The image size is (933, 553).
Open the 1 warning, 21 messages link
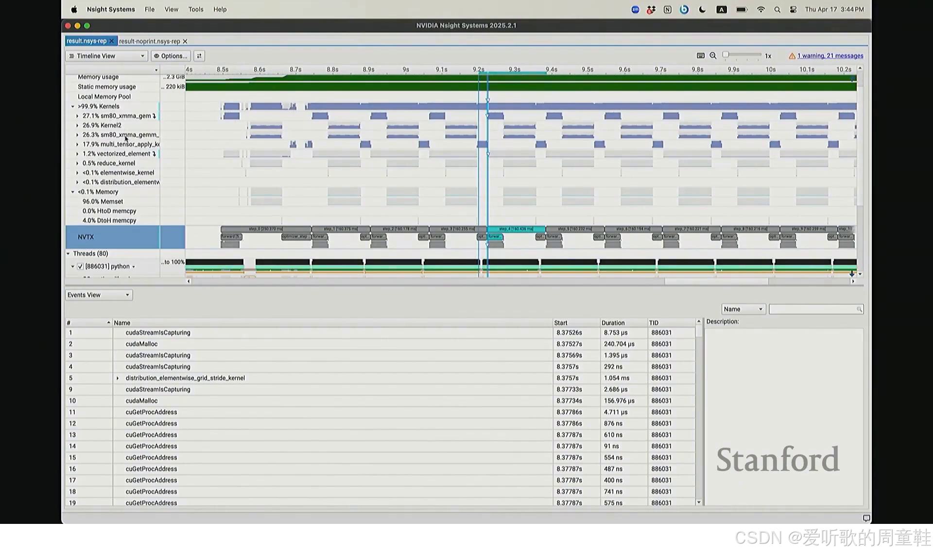[x=830, y=56]
